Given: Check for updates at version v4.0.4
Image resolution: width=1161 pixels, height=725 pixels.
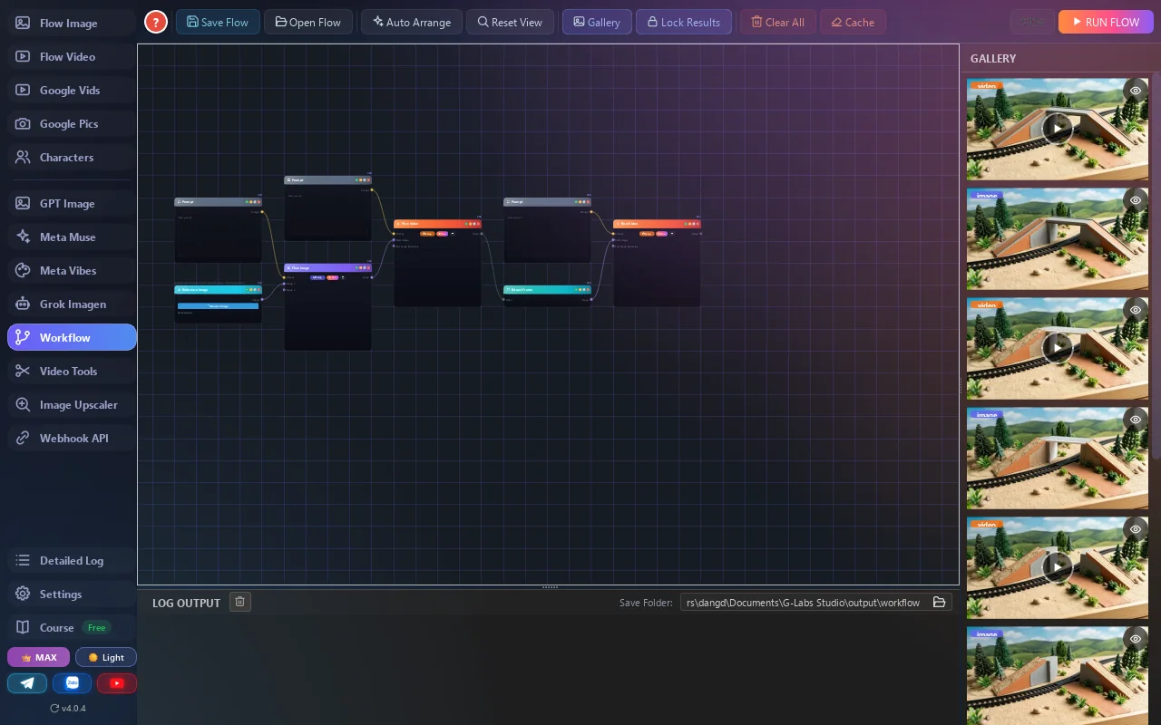Looking at the screenshot, I should tap(68, 709).
